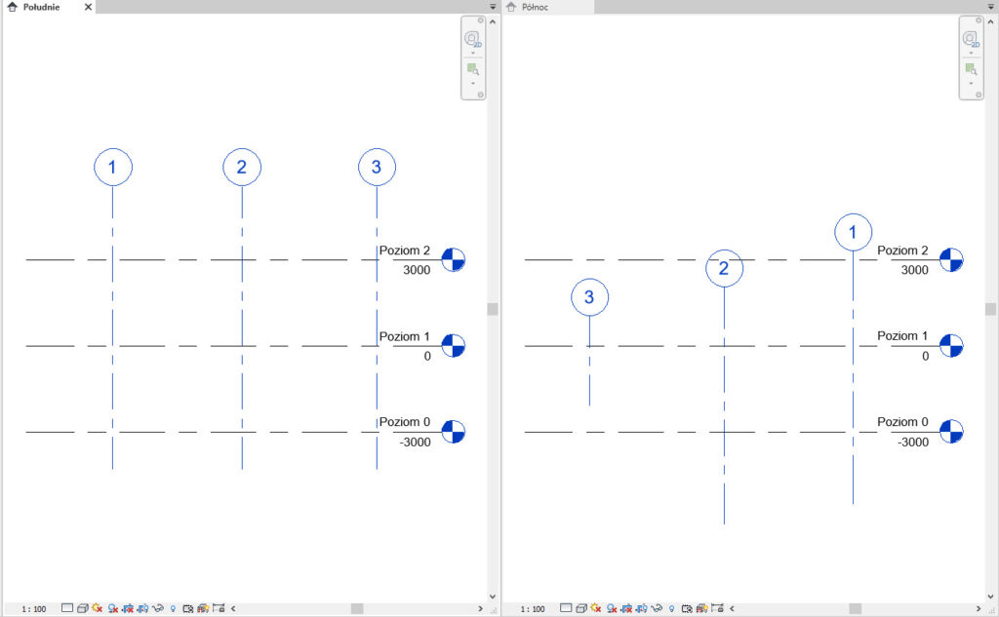The width and height of the screenshot is (999, 617).
Task: Open Detail Level icon in Południe view
Action: tap(66, 608)
